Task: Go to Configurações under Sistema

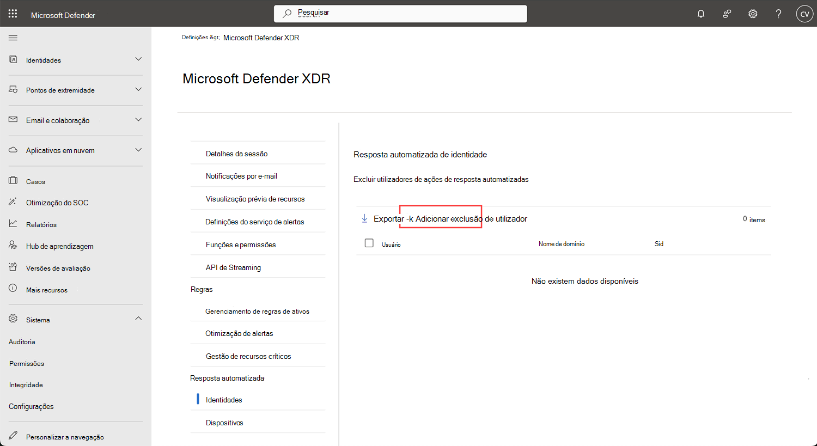Action: point(31,407)
